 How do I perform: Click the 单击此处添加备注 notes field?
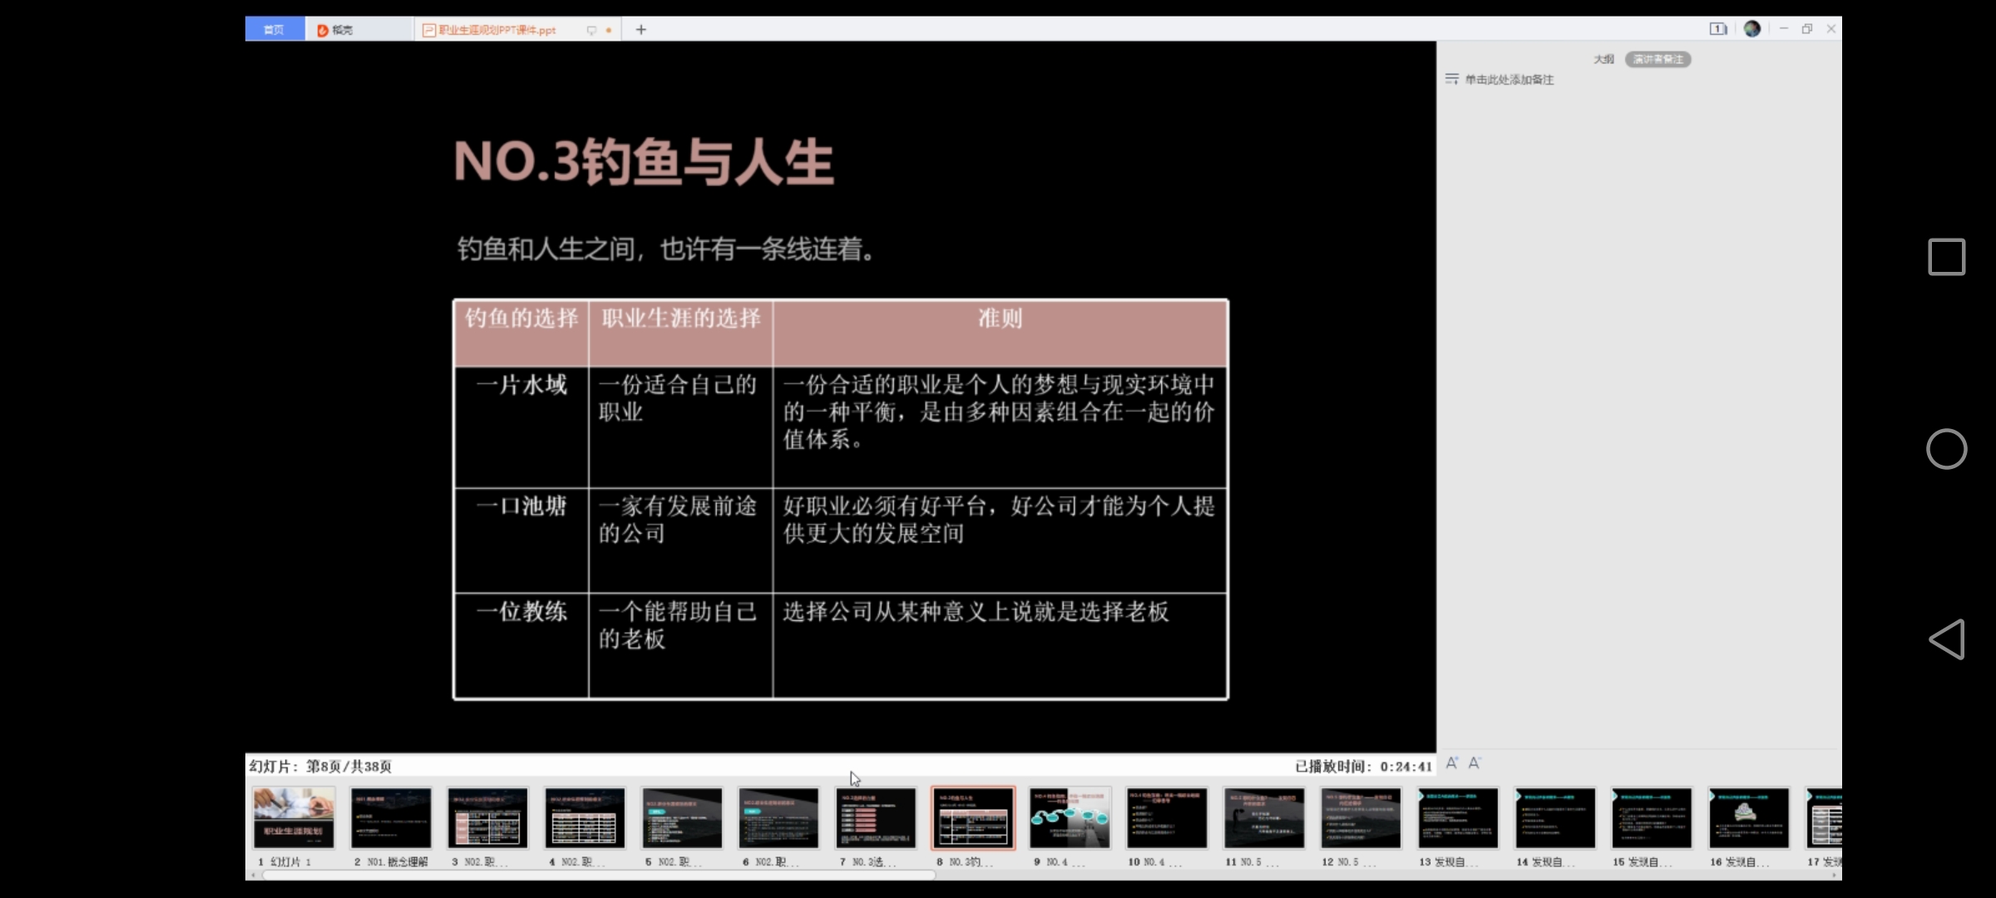[1509, 80]
